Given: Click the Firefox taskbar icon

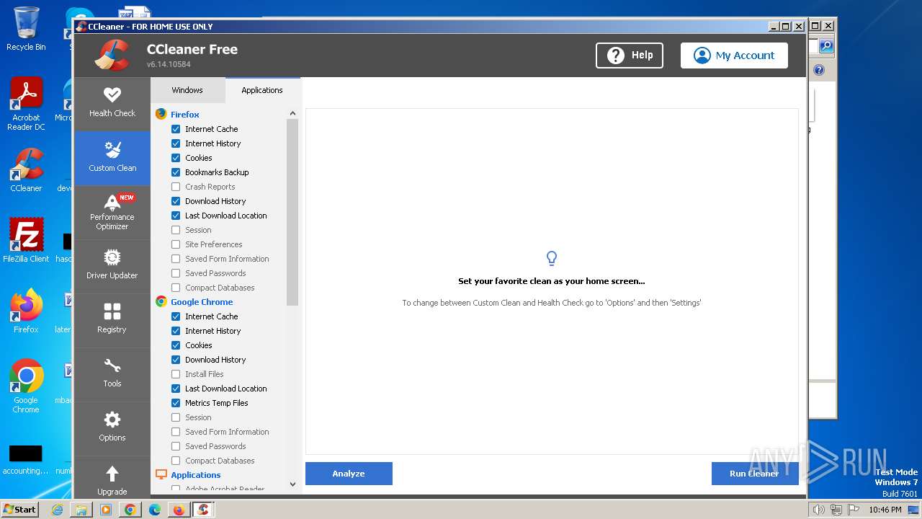Looking at the screenshot, I should pyautogui.click(x=179, y=510).
